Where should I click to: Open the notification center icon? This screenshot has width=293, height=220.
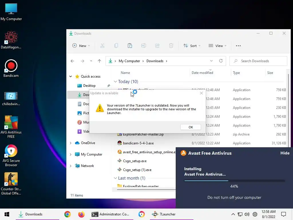(284, 214)
